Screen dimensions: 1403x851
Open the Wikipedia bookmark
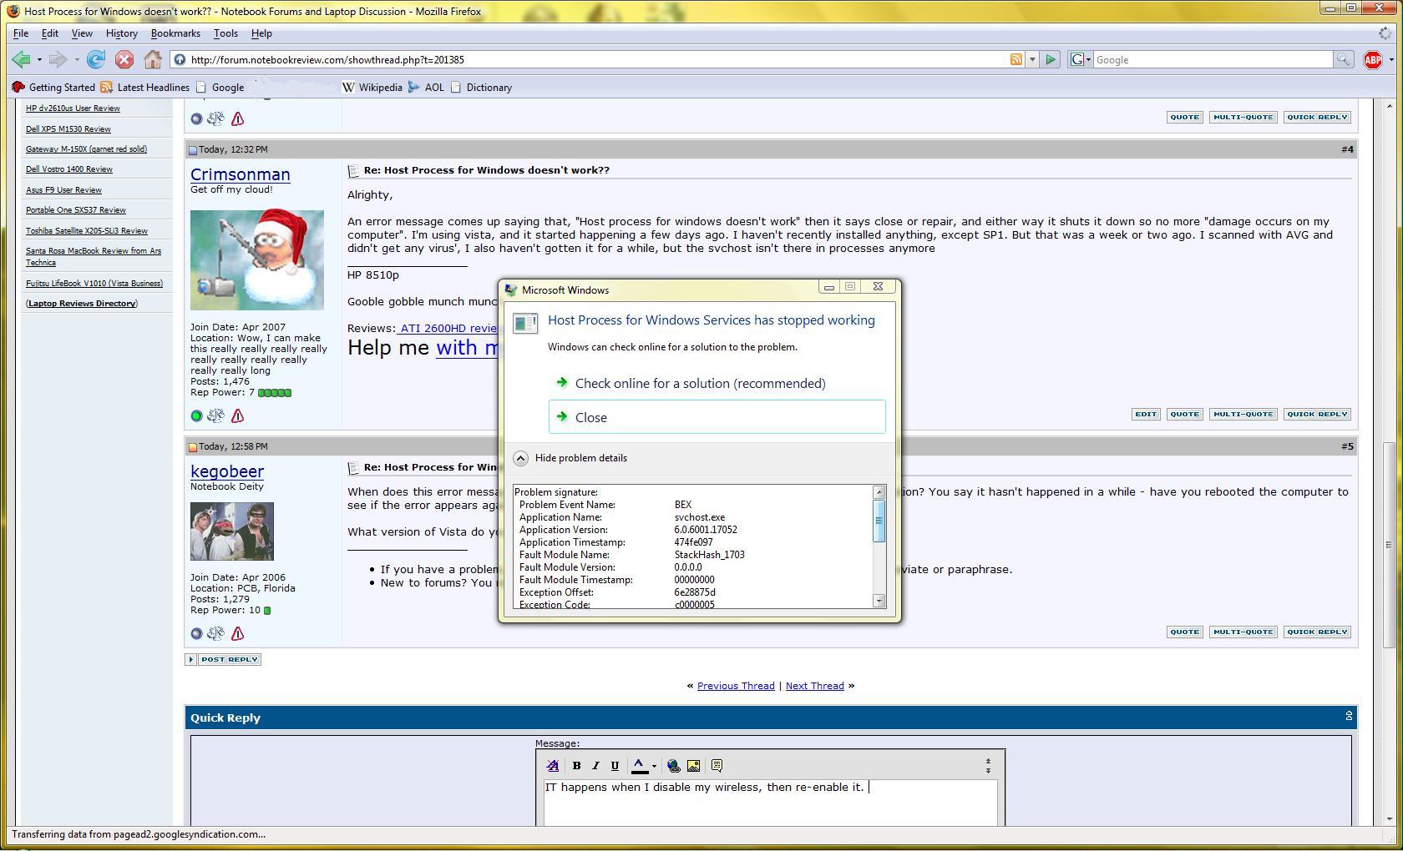tap(372, 87)
